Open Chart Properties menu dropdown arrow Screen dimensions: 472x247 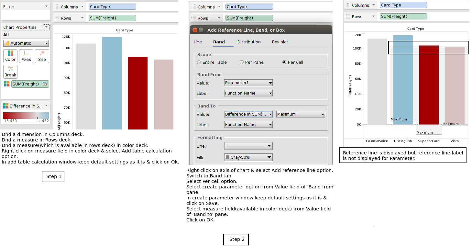click(x=47, y=27)
